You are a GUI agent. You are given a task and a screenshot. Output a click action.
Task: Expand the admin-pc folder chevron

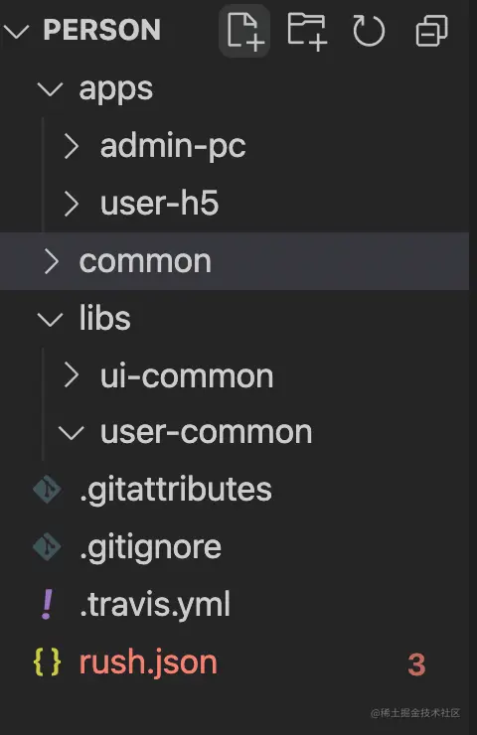[x=72, y=146]
